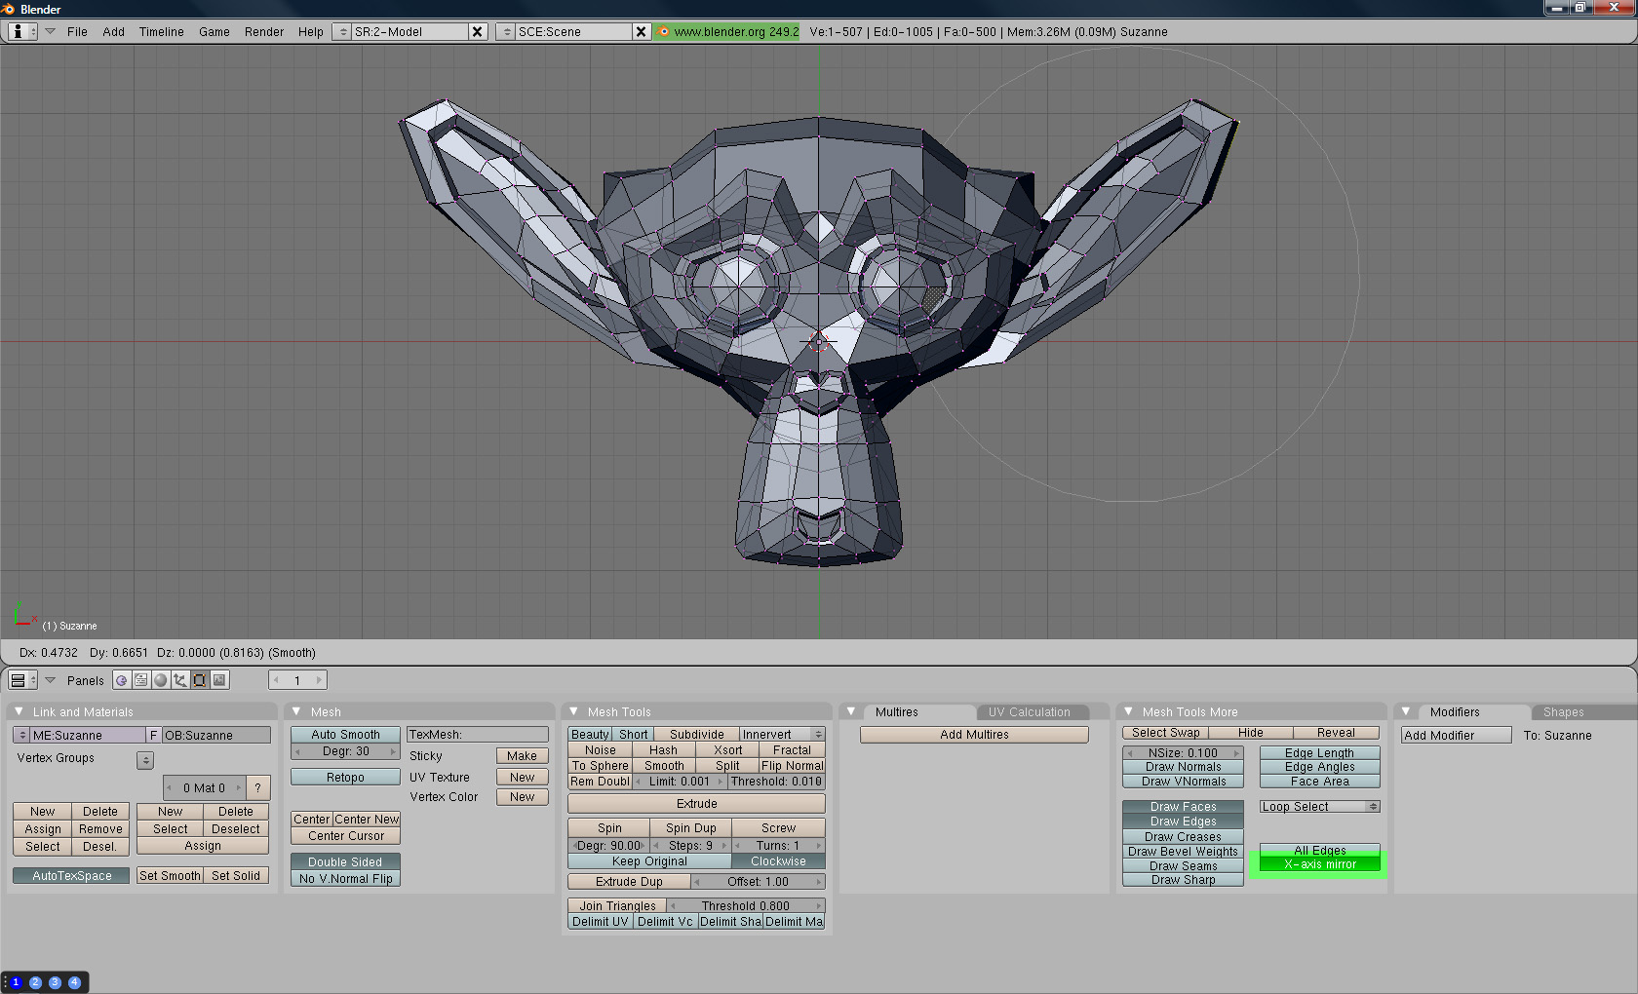The height and width of the screenshot is (994, 1638).
Task: Open the SCE scene browse dropdown
Action: pos(506,31)
